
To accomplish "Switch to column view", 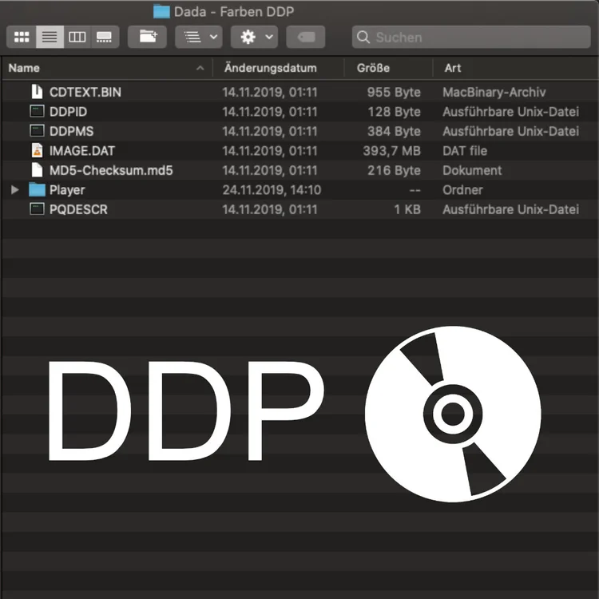I will (x=77, y=37).
